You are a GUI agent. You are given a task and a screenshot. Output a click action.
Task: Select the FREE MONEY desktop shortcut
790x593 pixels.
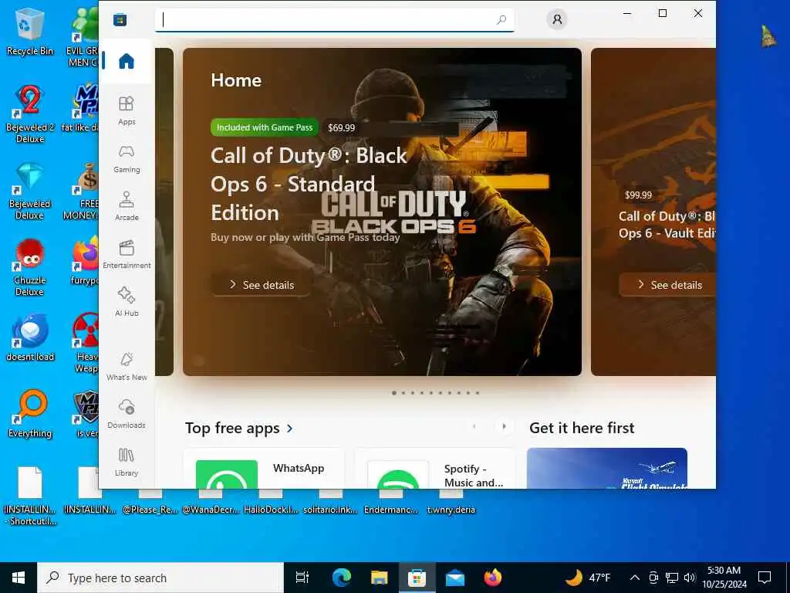(83, 191)
